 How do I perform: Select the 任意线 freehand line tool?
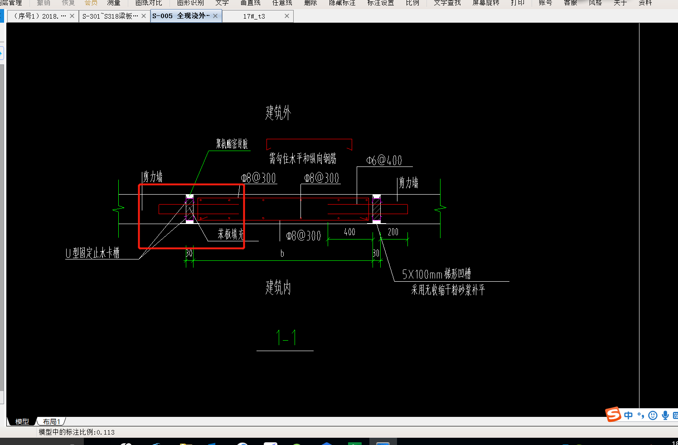coord(282,3)
